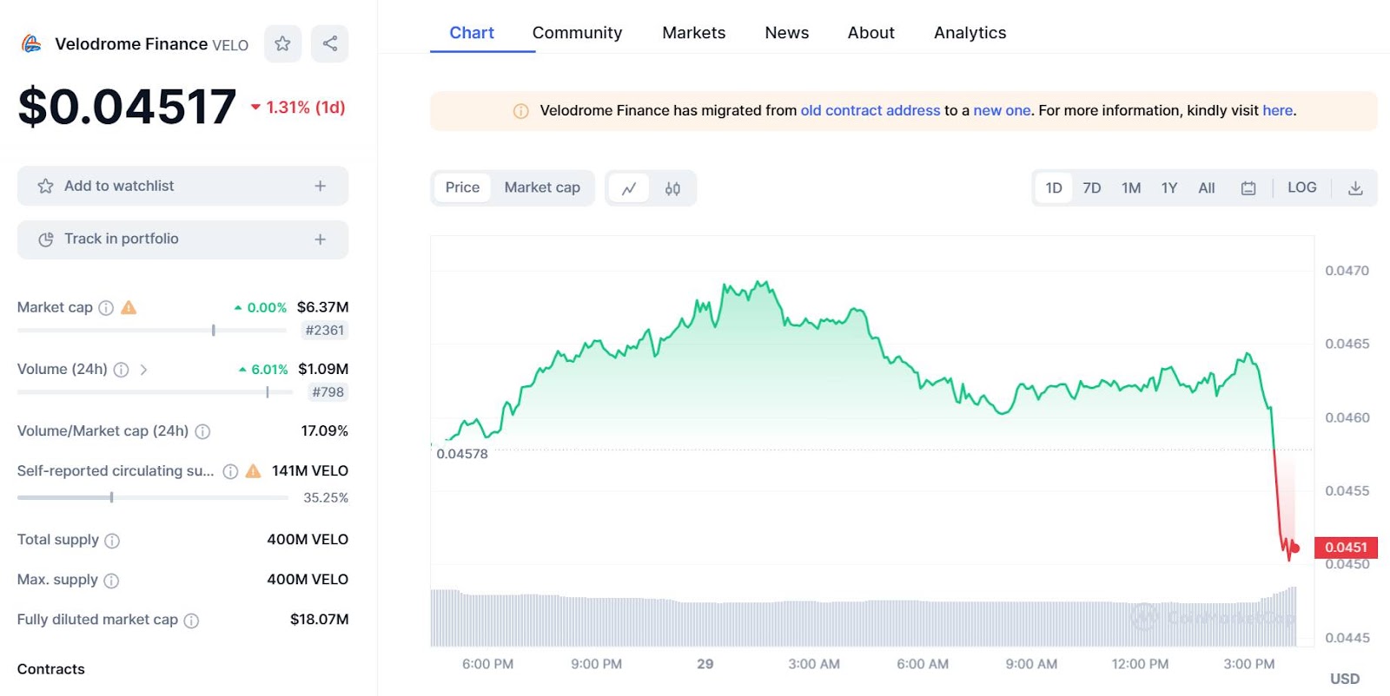Click the 1.31% (1d) change
The width and height of the screenshot is (1390, 696).
tap(298, 108)
